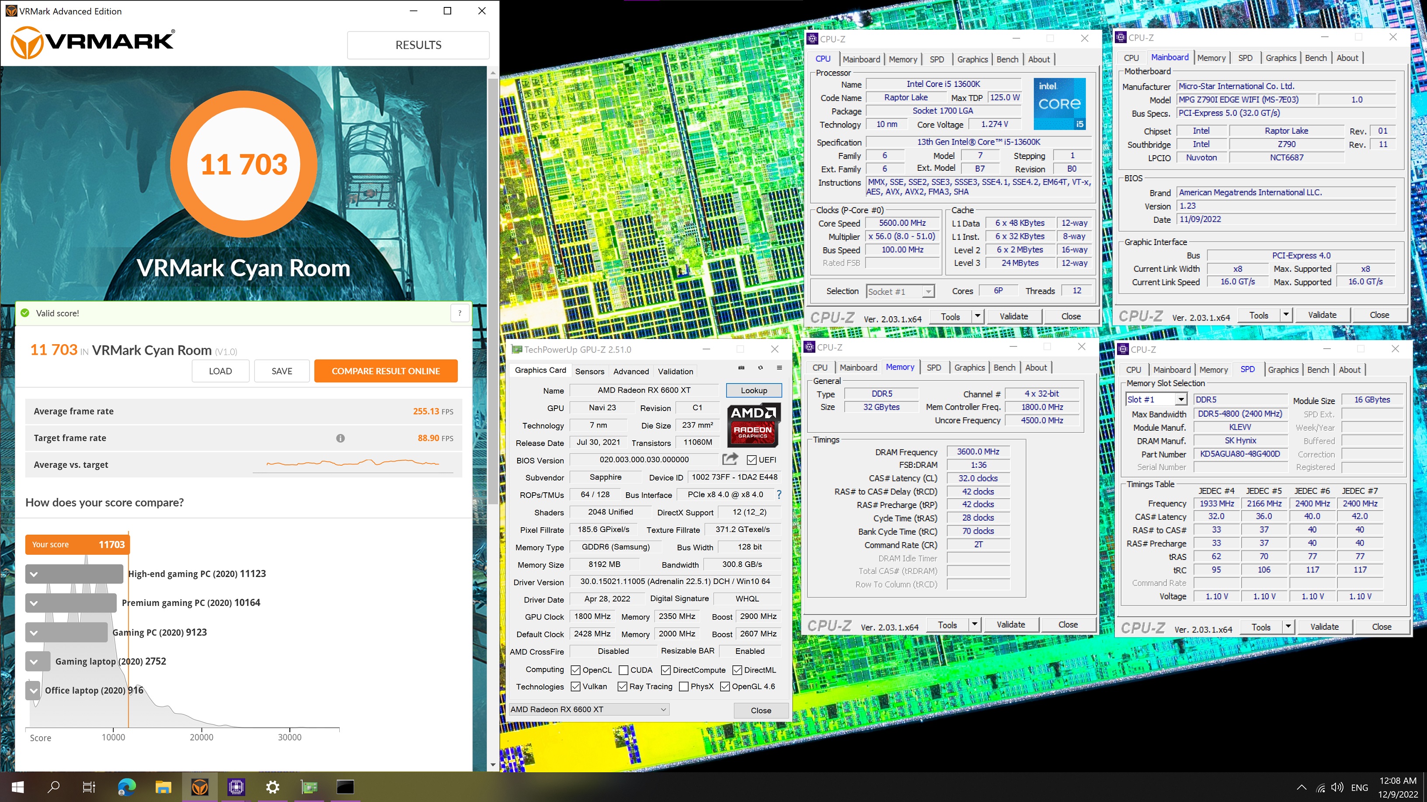1427x802 pixels.
Task: Show hidden system tray icons
Action: [1301, 788]
